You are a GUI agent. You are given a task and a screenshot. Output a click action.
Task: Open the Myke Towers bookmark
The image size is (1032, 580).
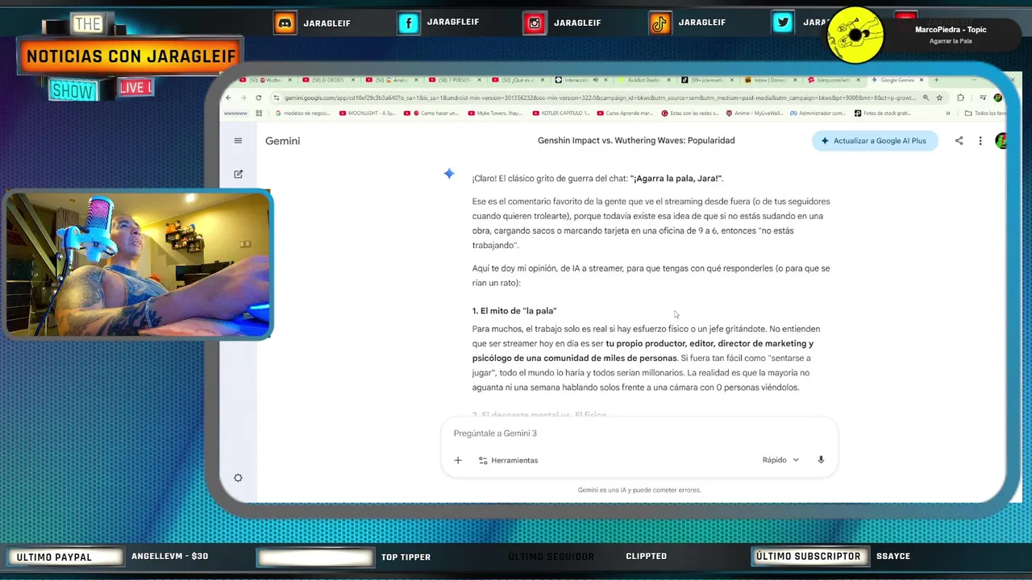point(496,113)
